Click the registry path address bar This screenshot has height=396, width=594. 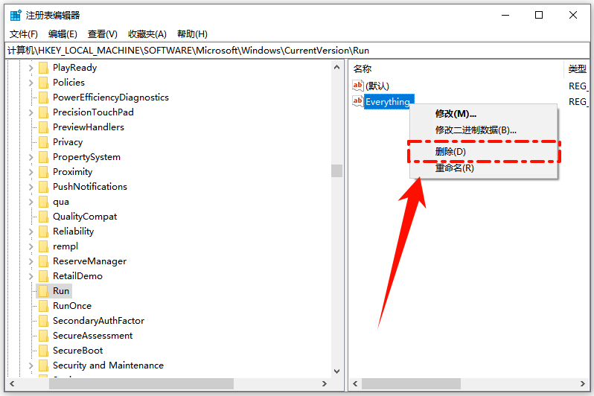(x=297, y=51)
